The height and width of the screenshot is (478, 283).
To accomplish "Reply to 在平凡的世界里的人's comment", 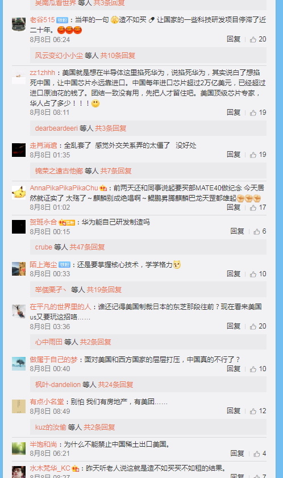I will (x=234, y=326).
